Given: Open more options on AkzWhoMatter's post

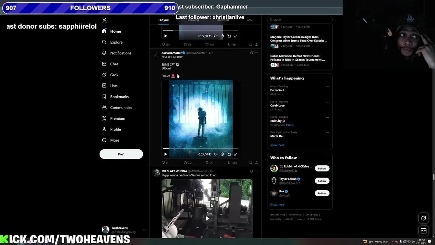Looking at the screenshot, I should click(x=257, y=53).
